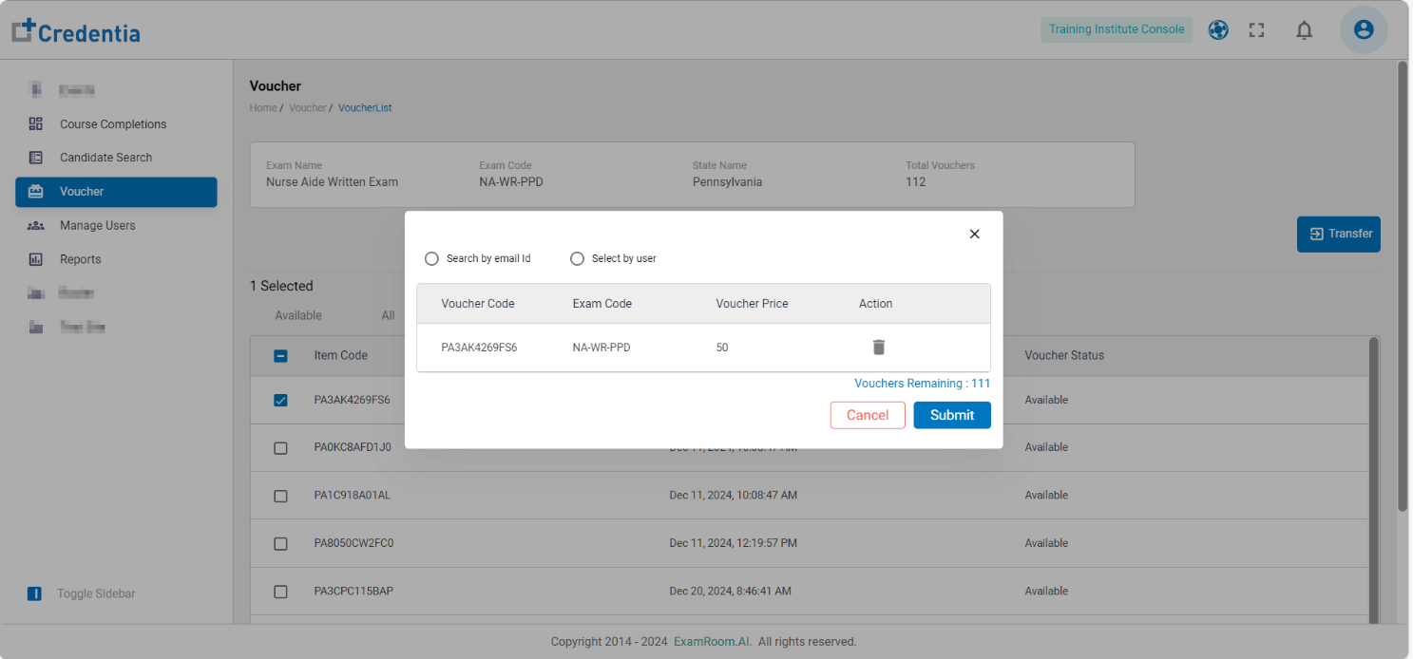Delete voucher PA3AK4269FS6 with trash icon

[x=879, y=348]
